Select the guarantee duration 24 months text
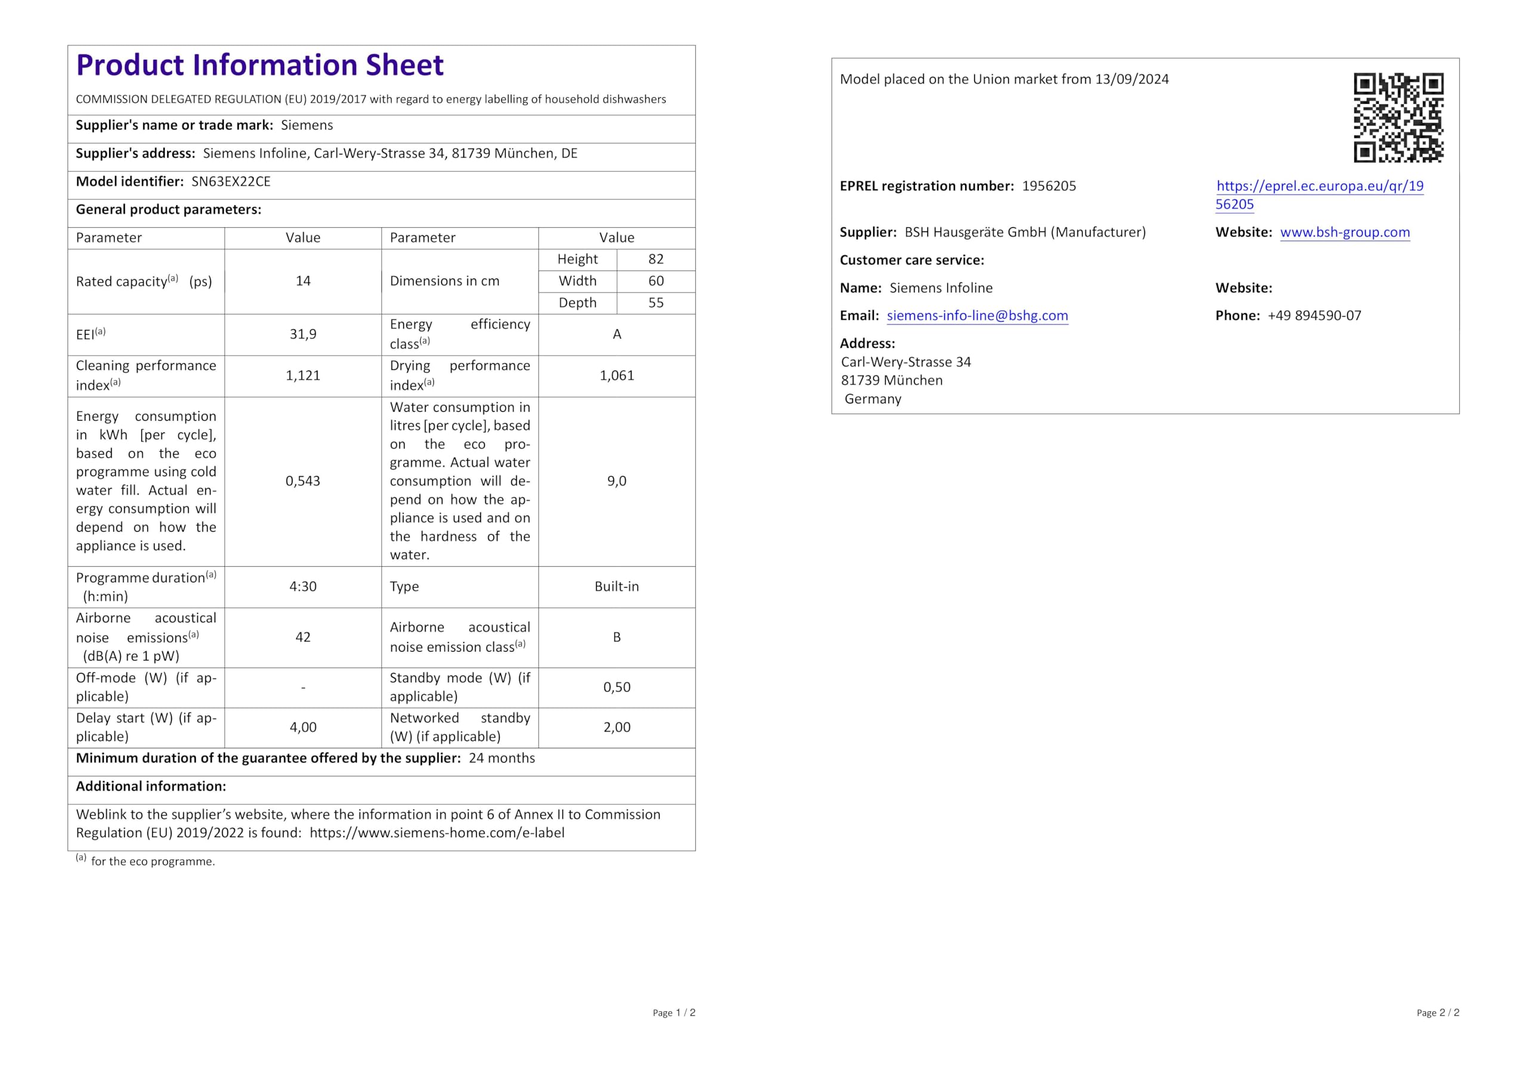 tap(502, 758)
